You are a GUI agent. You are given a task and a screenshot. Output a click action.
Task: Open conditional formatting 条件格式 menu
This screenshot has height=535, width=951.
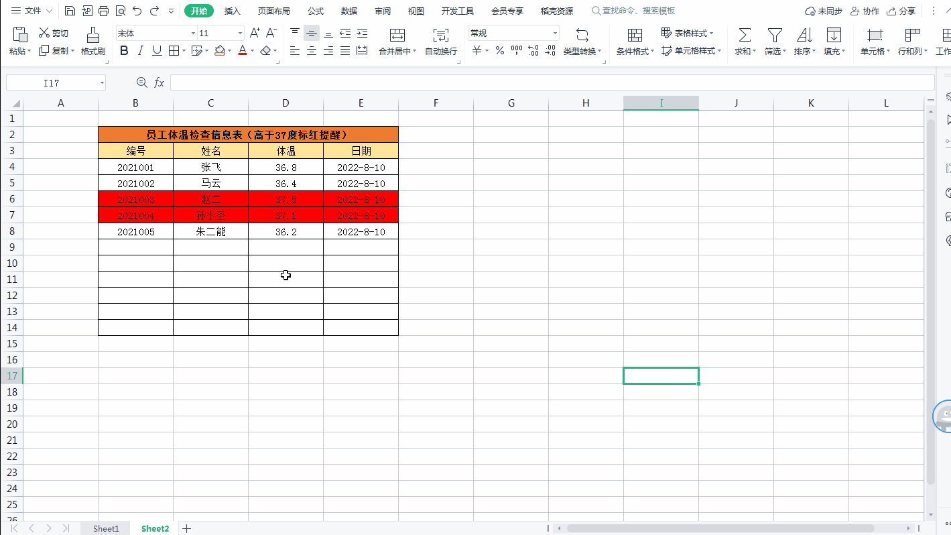pos(635,42)
